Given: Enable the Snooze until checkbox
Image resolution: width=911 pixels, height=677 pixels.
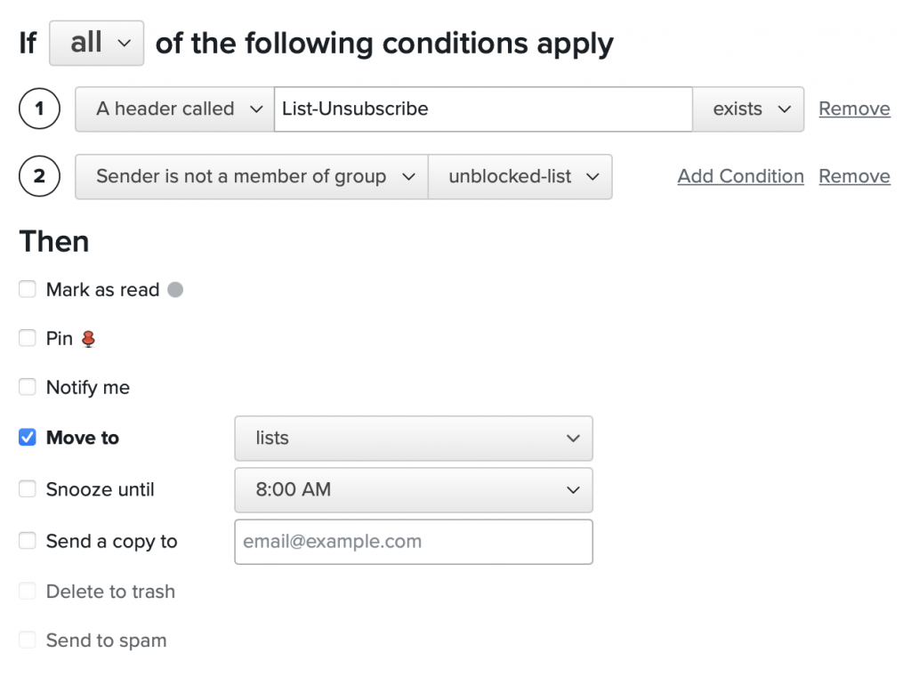Looking at the screenshot, I should click(x=28, y=489).
